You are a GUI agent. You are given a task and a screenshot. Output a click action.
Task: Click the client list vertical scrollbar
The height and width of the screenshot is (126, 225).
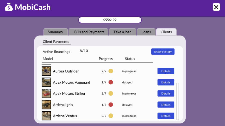pyautogui.click(x=177, y=101)
